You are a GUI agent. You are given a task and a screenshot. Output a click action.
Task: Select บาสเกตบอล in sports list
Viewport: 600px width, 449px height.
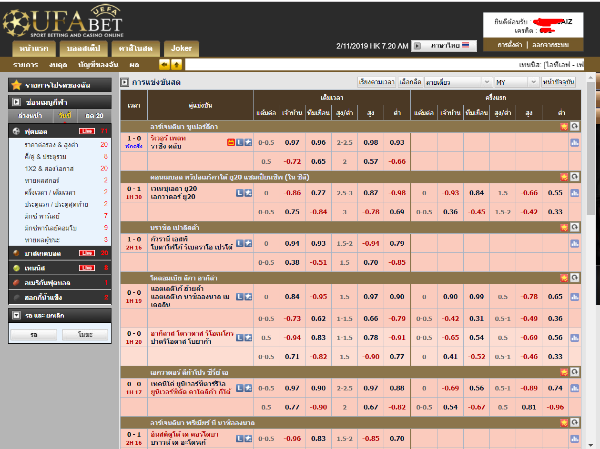pyautogui.click(x=43, y=253)
